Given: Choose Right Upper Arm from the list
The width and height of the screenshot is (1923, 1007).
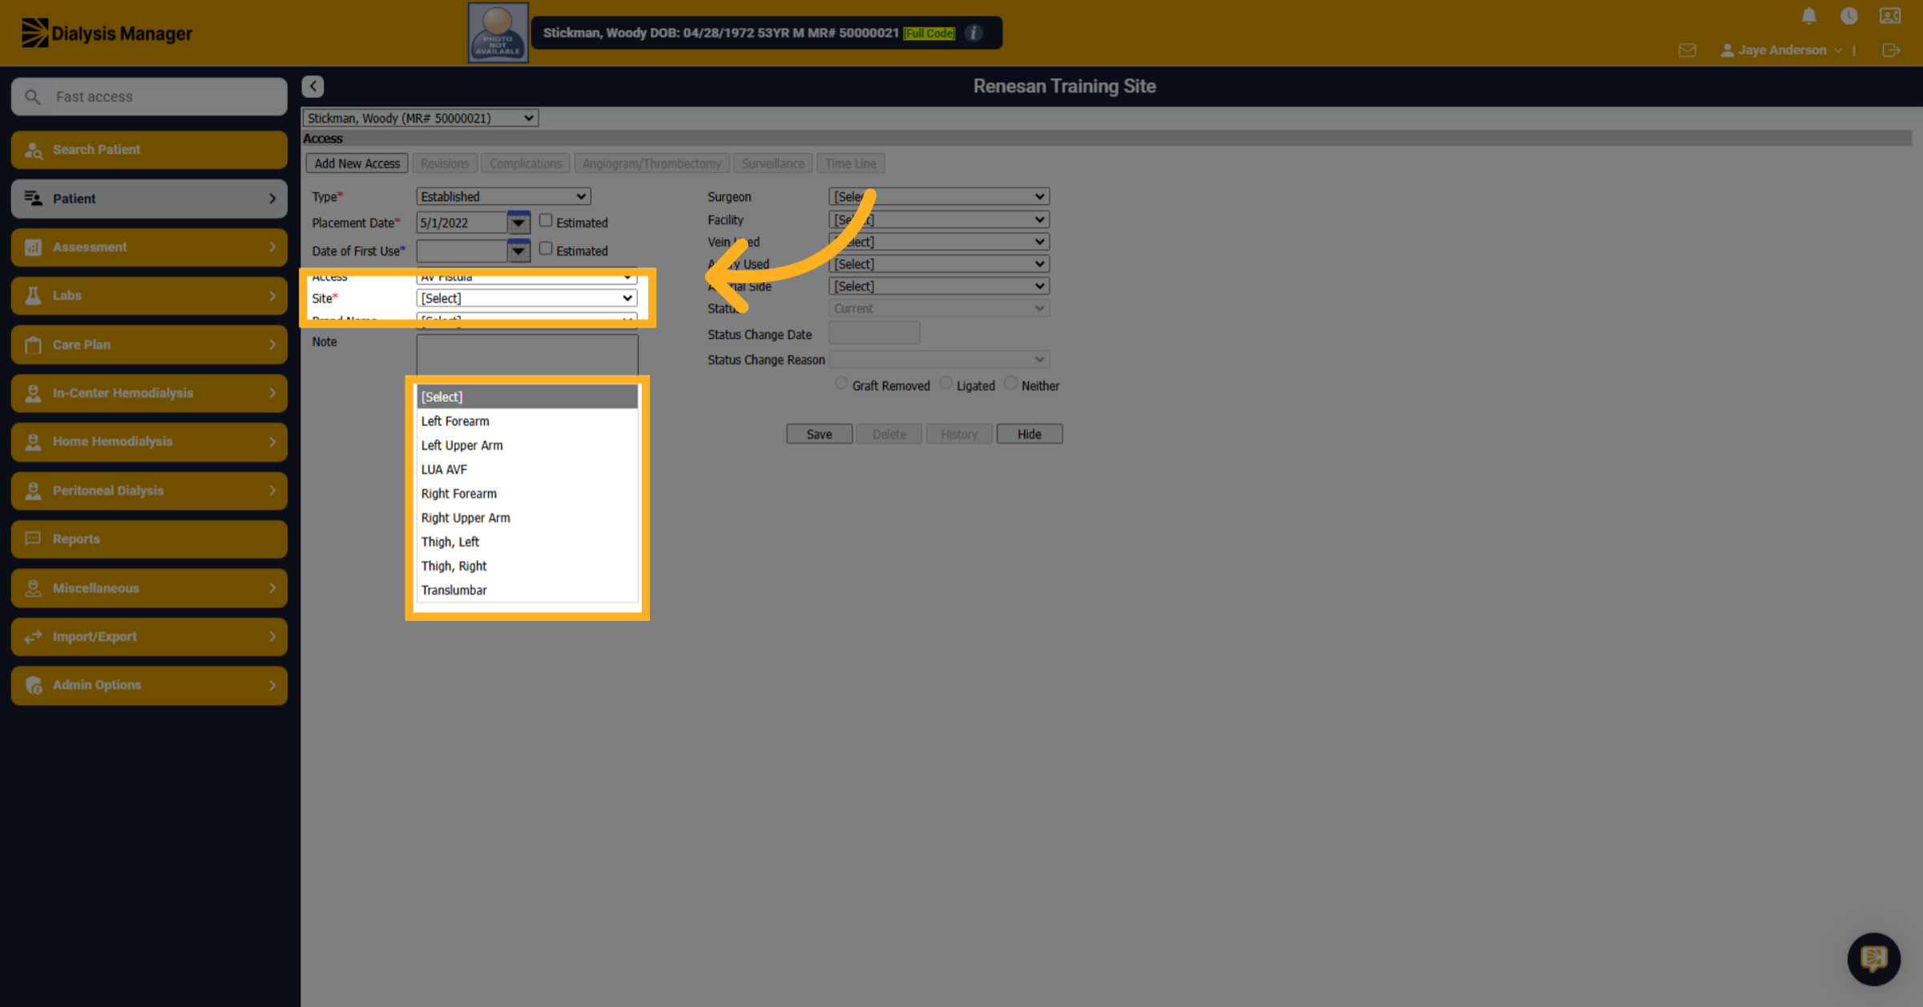Looking at the screenshot, I should pyautogui.click(x=527, y=518).
